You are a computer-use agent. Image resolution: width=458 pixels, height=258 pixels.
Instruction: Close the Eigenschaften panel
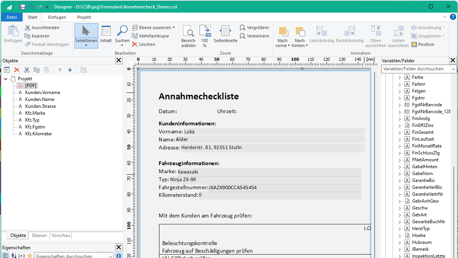[x=119, y=247]
